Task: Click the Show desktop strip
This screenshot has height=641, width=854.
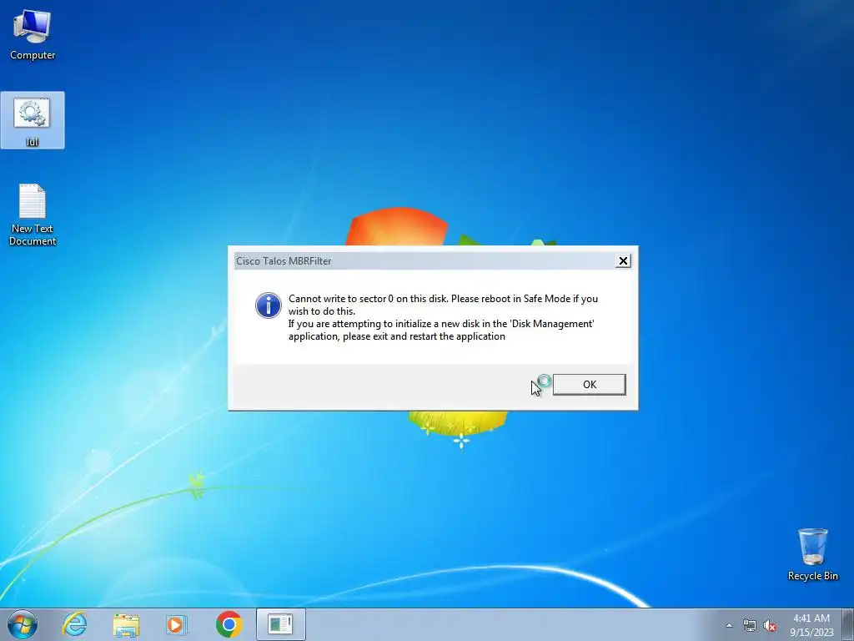Action: pos(848,624)
